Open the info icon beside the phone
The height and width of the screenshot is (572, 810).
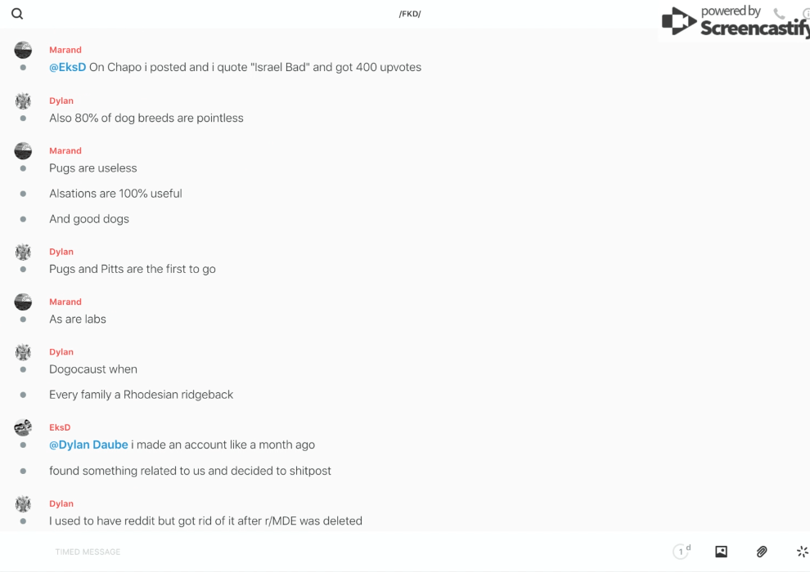pos(806,14)
